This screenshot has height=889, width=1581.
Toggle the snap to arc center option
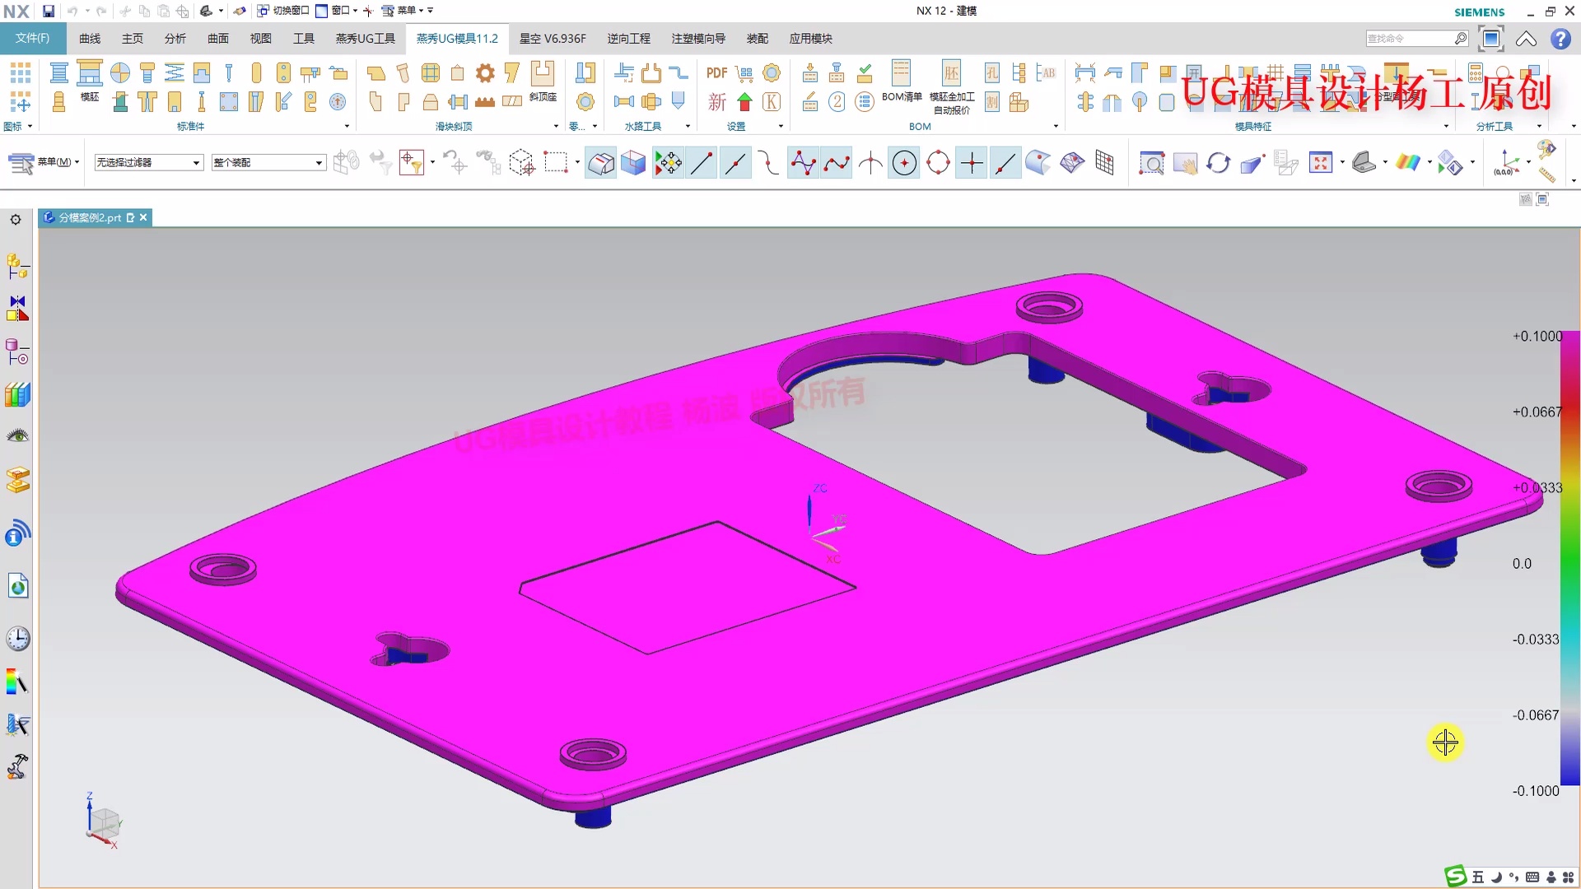(x=904, y=163)
